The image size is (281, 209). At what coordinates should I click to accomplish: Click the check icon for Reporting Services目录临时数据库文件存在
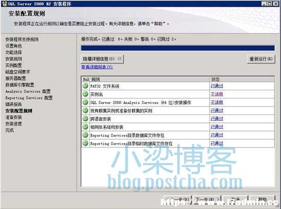(85, 143)
